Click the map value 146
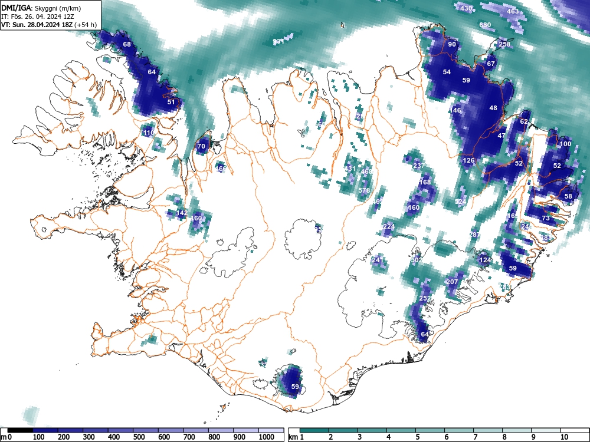This screenshot has height=442, width=590. click(x=455, y=110)
